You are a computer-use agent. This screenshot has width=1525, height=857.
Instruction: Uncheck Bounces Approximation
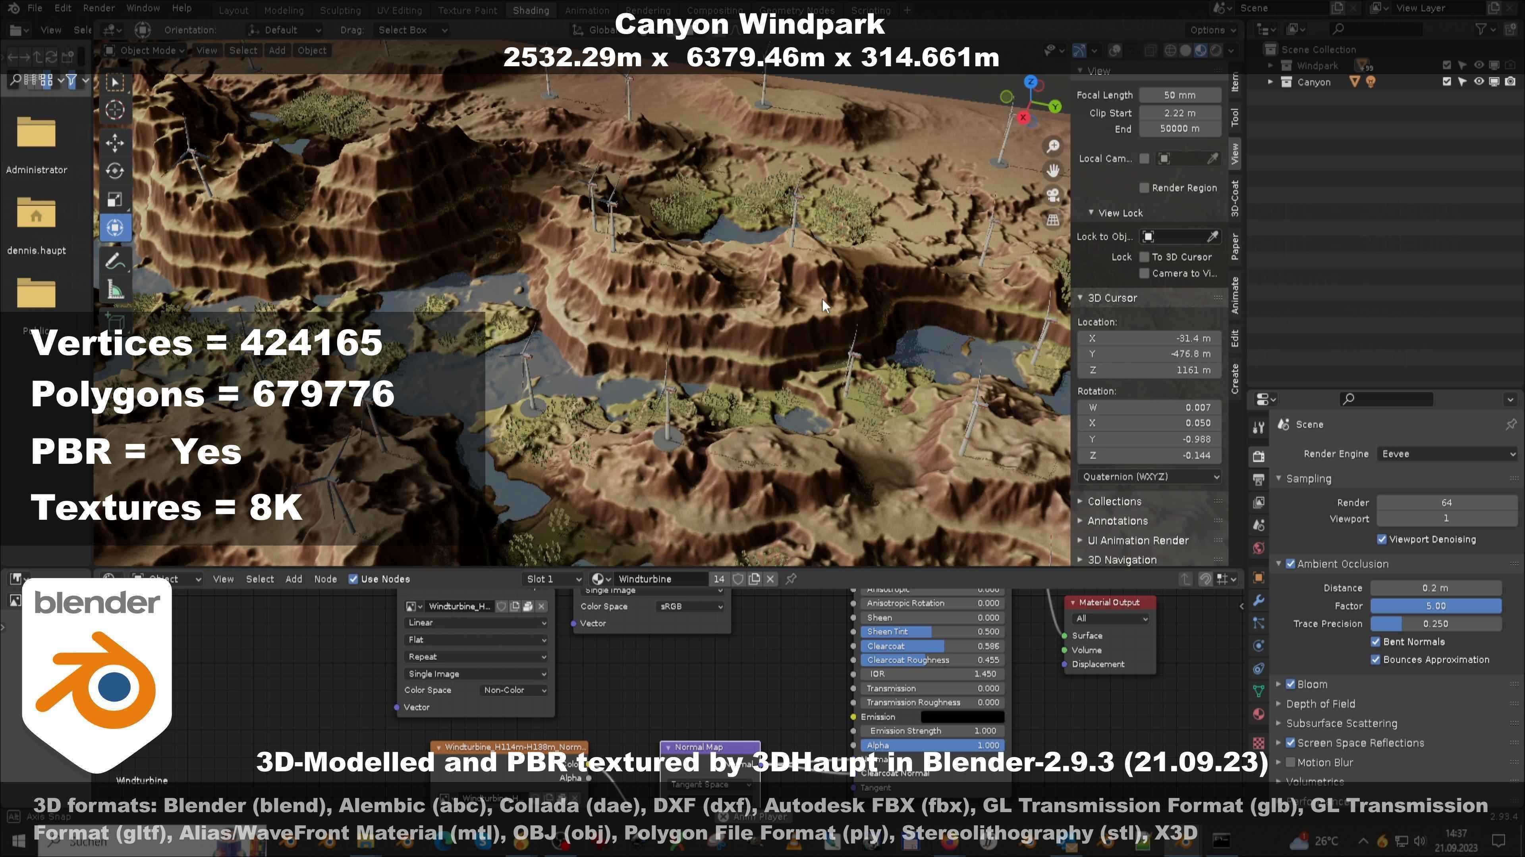coord(1376,659)
